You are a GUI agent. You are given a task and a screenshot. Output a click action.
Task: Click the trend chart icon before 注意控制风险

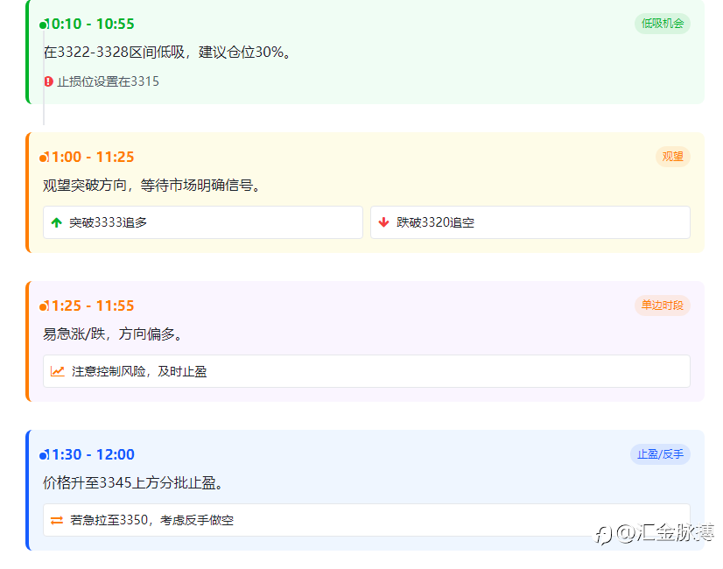pyautogui.click(x=57, y=371)
